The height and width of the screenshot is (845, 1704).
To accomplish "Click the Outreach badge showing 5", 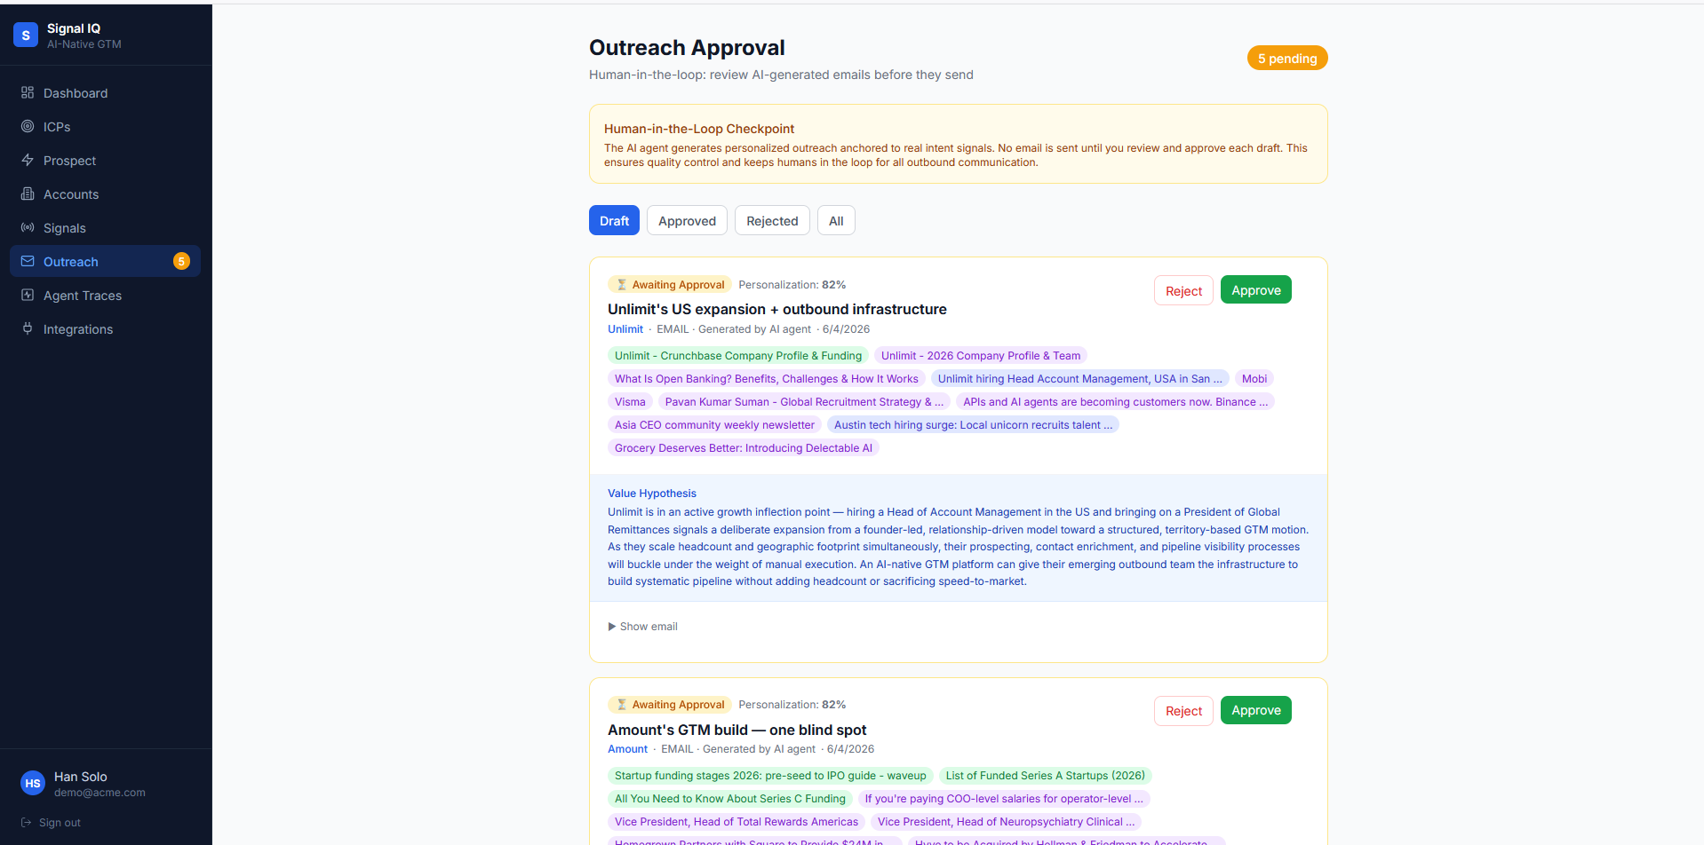I will [x=181, y=261].
